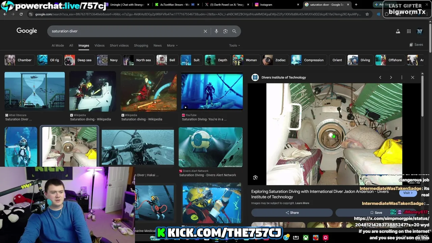Screen dimensions: 432x243
Task: Open a new browser tab
Action: point(356,5)
